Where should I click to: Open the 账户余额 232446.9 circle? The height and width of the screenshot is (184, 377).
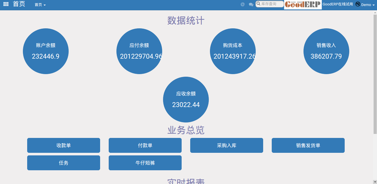pos(46,51)
